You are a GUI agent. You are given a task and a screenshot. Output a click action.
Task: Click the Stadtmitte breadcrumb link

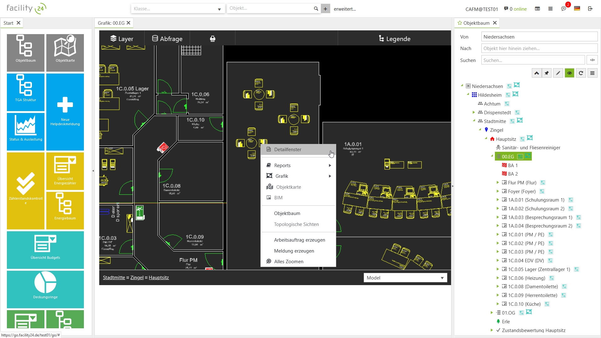pyautogui.click(x=114, y=278)
